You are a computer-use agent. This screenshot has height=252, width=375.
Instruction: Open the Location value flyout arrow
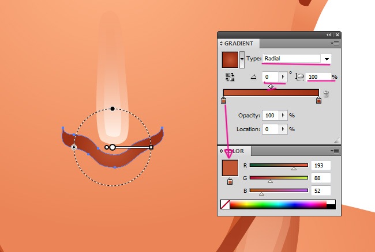pos(283,129)
